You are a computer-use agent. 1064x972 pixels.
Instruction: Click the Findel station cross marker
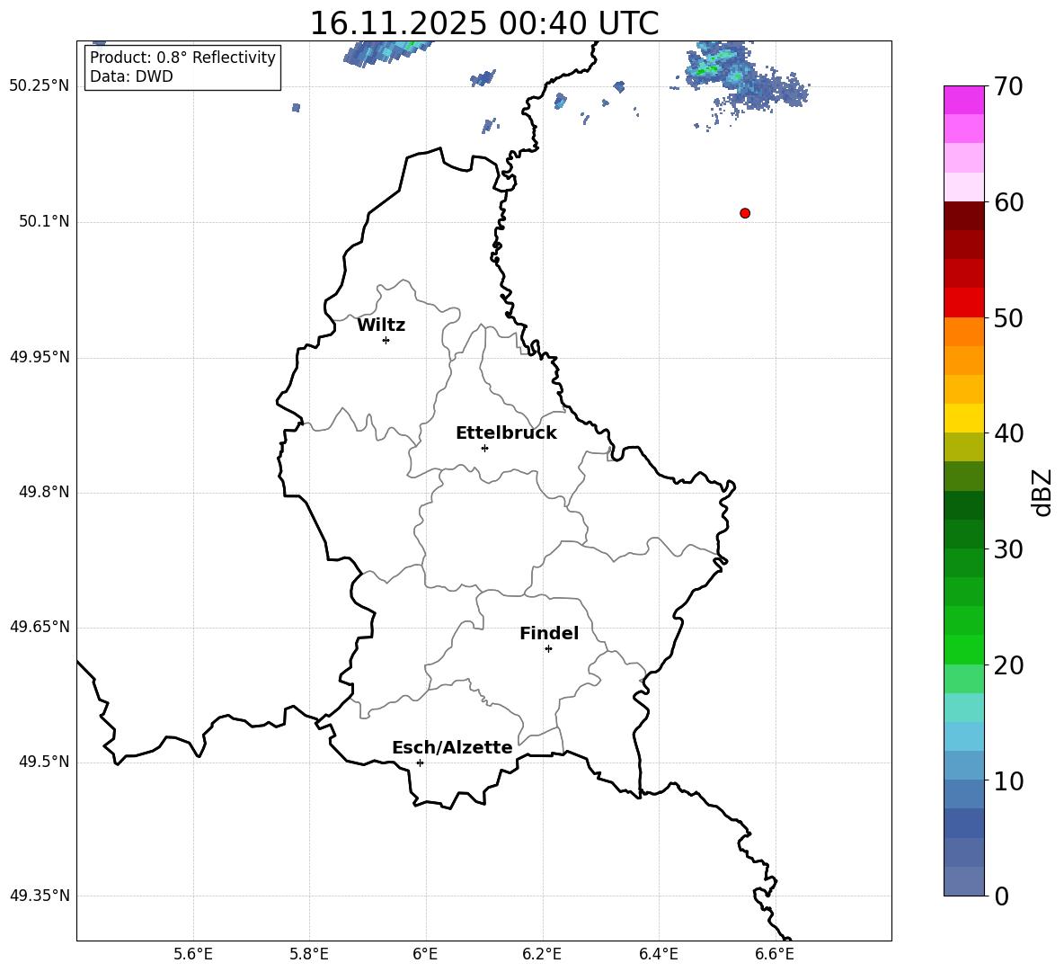(x=548, y=649)
